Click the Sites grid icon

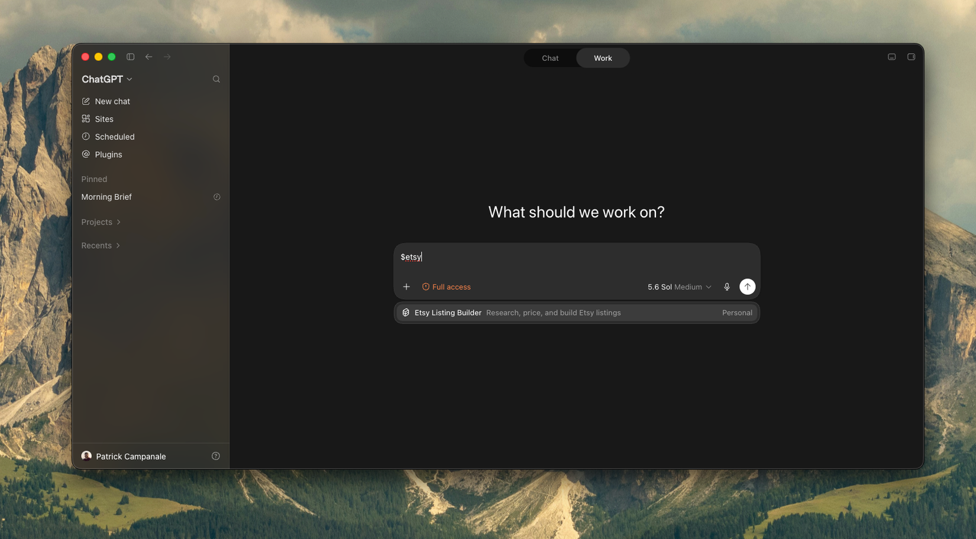click(x=86, y=119)
